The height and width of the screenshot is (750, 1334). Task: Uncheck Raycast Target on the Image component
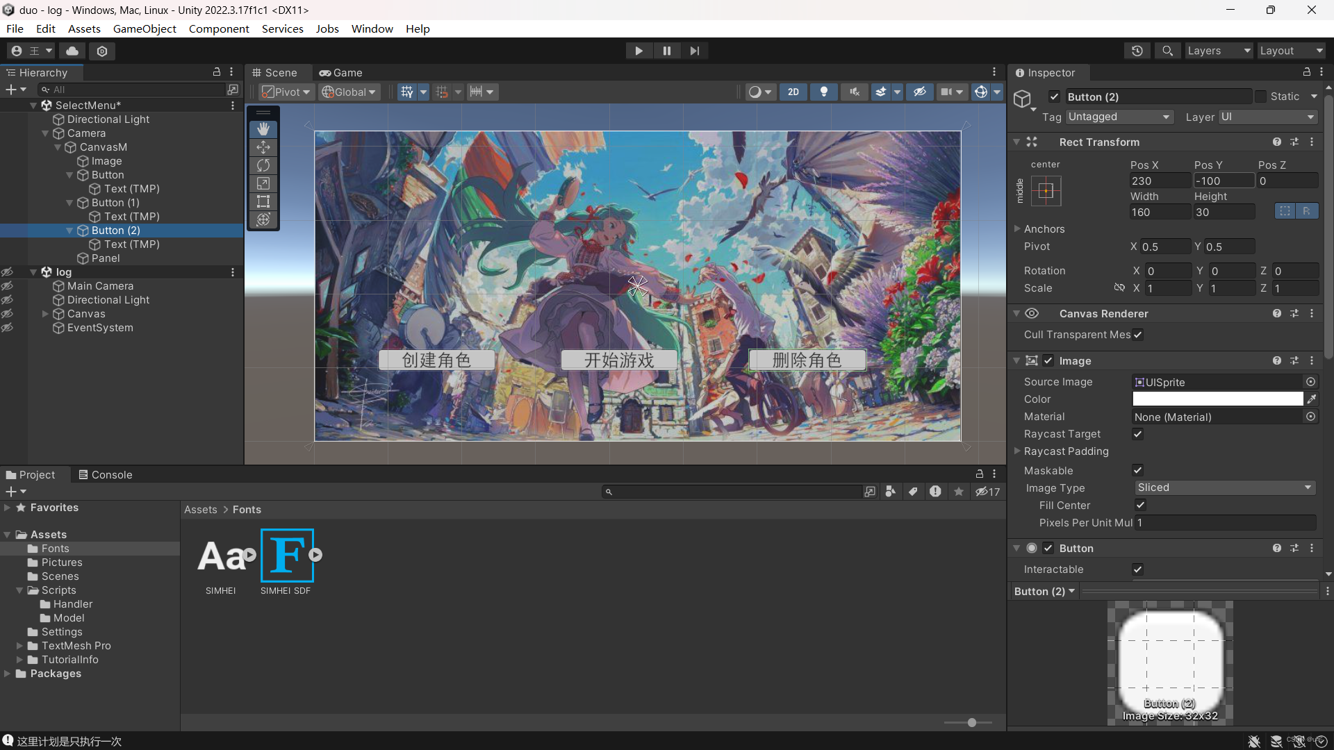[1137, 434]
